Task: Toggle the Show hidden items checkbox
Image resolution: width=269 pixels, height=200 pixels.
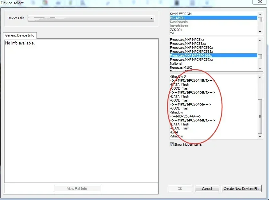Action: [171, 144]
